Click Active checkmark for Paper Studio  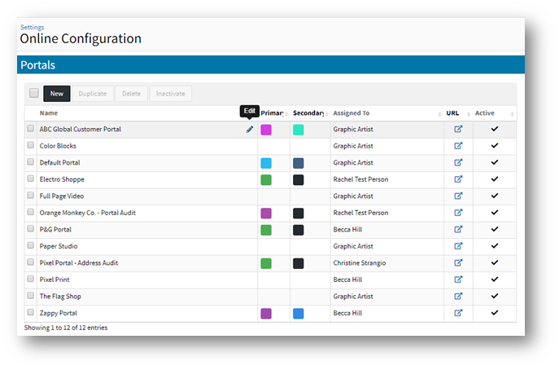click(x=495, y=246)
